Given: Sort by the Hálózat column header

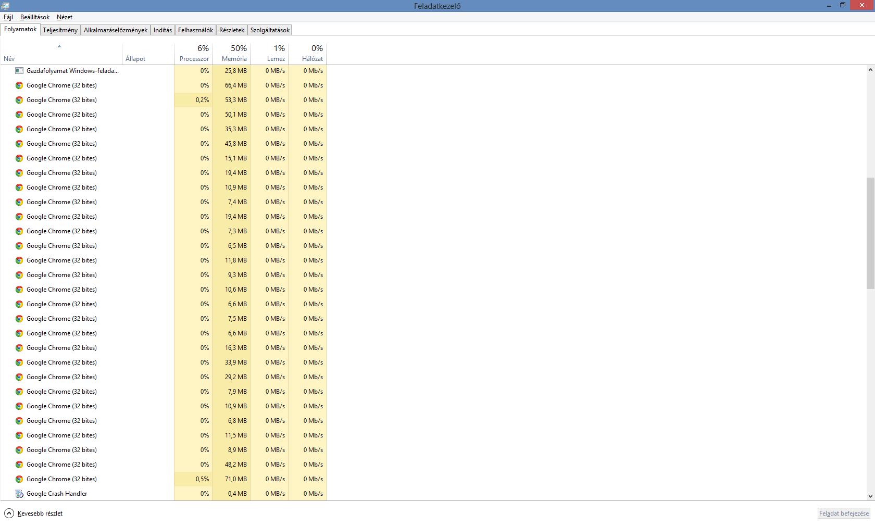Looking at the screenshot, I should 307,54.
